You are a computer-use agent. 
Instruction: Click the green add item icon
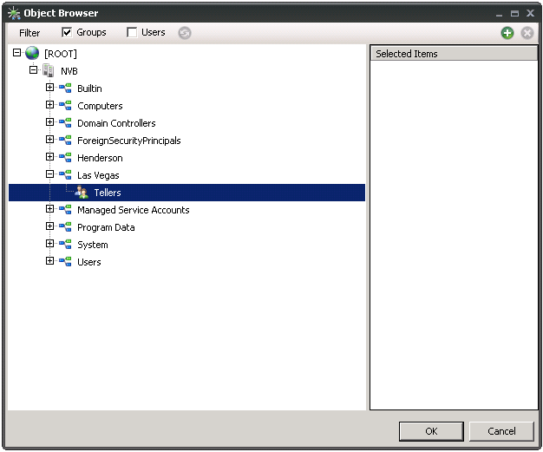tap(507, 33)
